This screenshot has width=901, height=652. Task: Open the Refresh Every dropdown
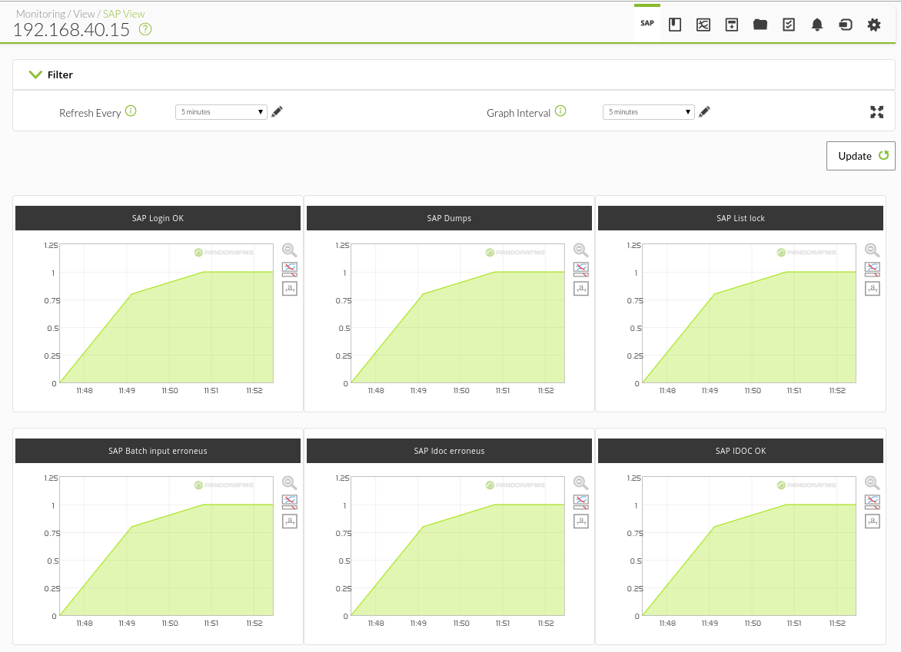coord(221,112)
